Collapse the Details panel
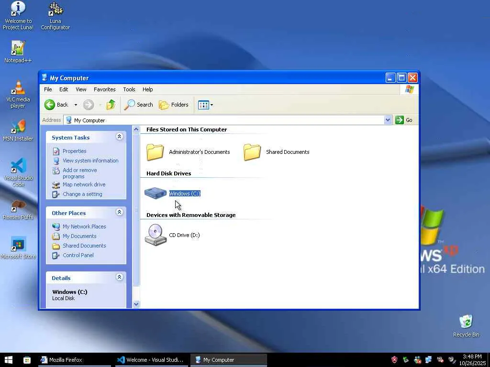The image size is (490, 367). click(119, 277)
